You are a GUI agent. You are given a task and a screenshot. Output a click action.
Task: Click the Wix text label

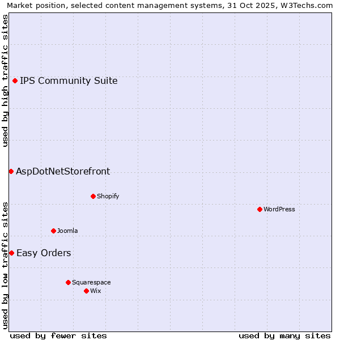pos(96,291)
